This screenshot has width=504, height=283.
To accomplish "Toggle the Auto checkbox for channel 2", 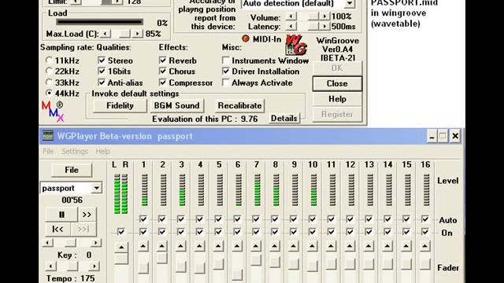I will click(x=162, y=219).
